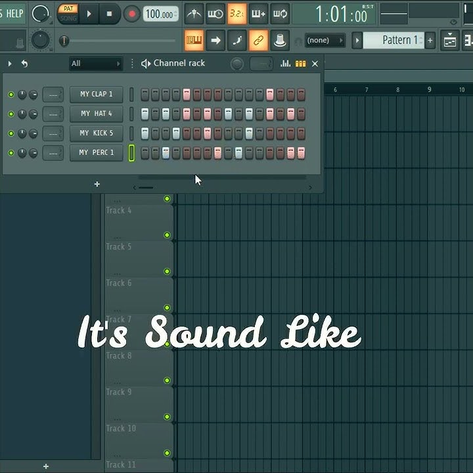Mute the MY HAT 4 channel
Viewport: 473px width, 473px height.
(11, 114)
